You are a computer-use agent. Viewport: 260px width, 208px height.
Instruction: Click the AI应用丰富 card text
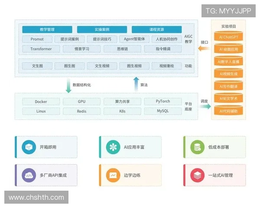click(134, 147)
